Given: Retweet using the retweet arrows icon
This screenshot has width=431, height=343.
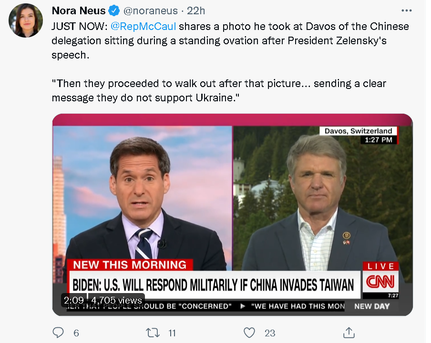Looking at the screenshot, I should tap(153, 332).
